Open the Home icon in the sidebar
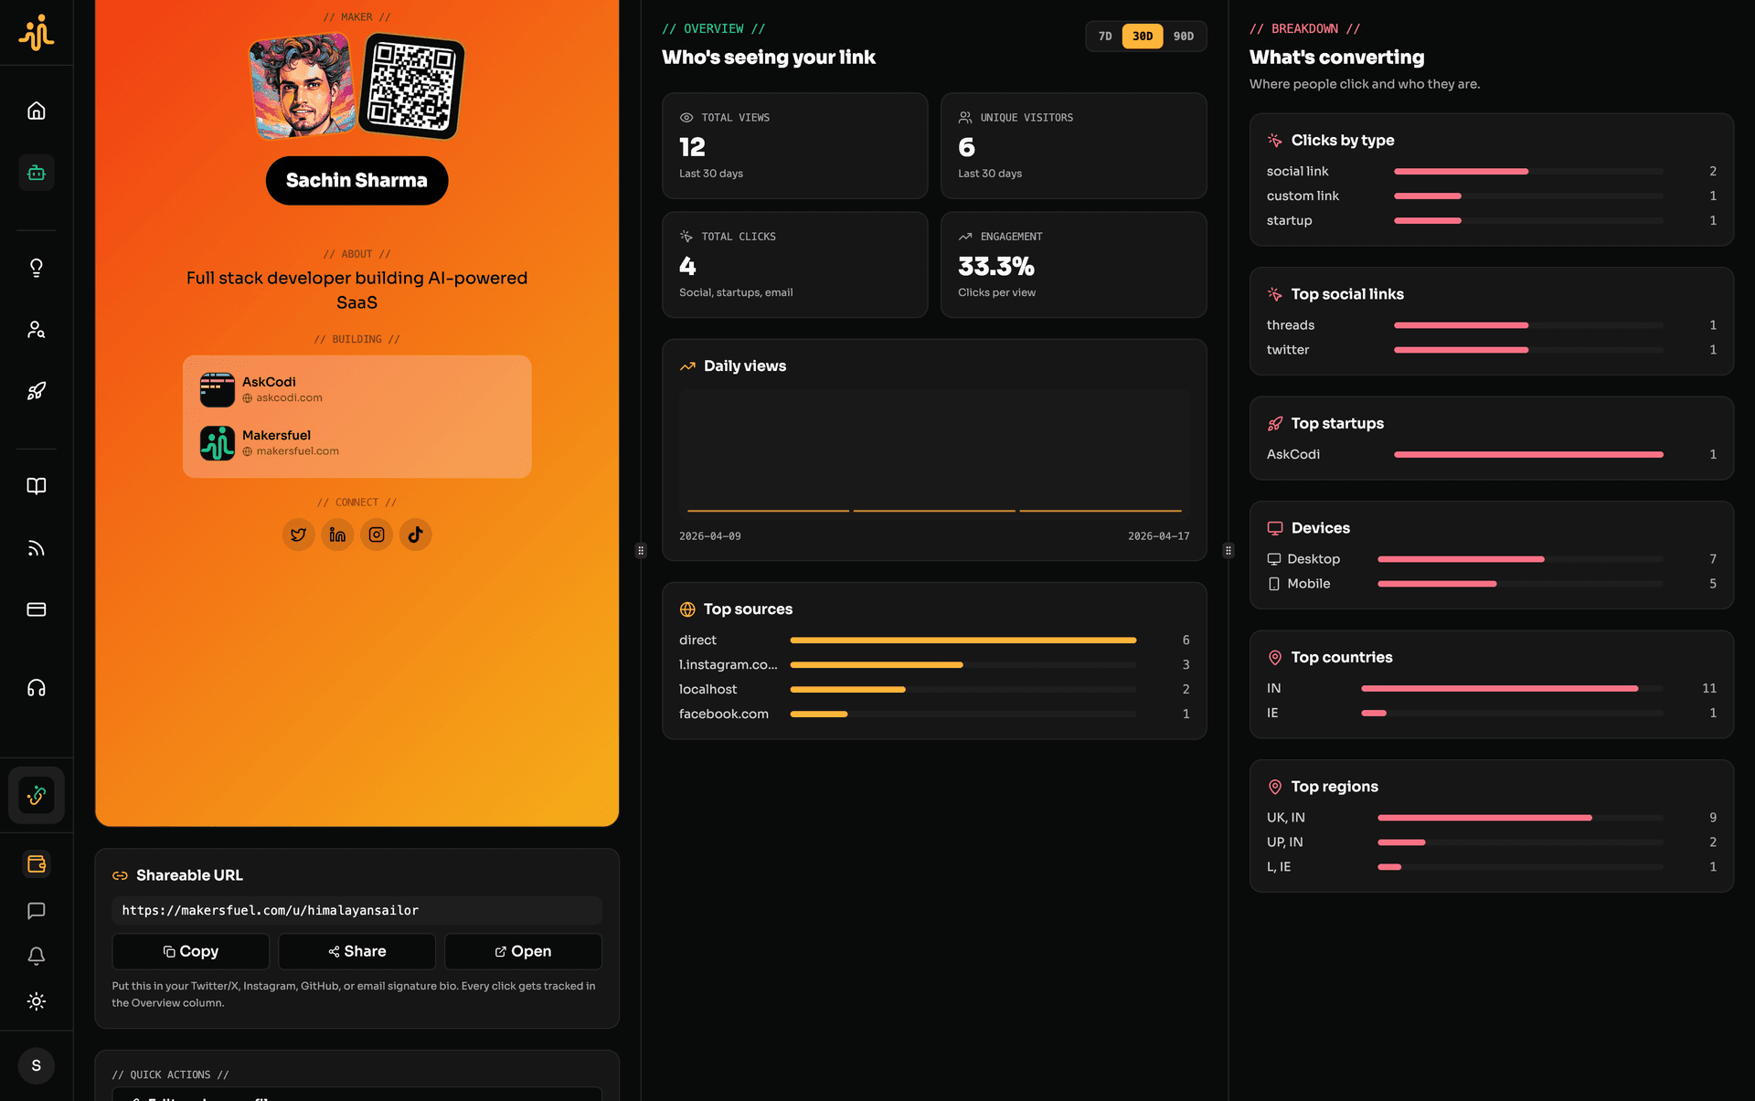1755x1101 pixels. pos(37,111)
